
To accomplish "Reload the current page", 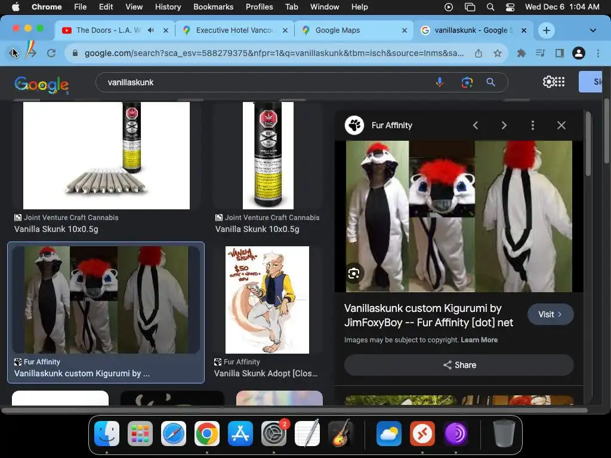I will pos(51,53).
